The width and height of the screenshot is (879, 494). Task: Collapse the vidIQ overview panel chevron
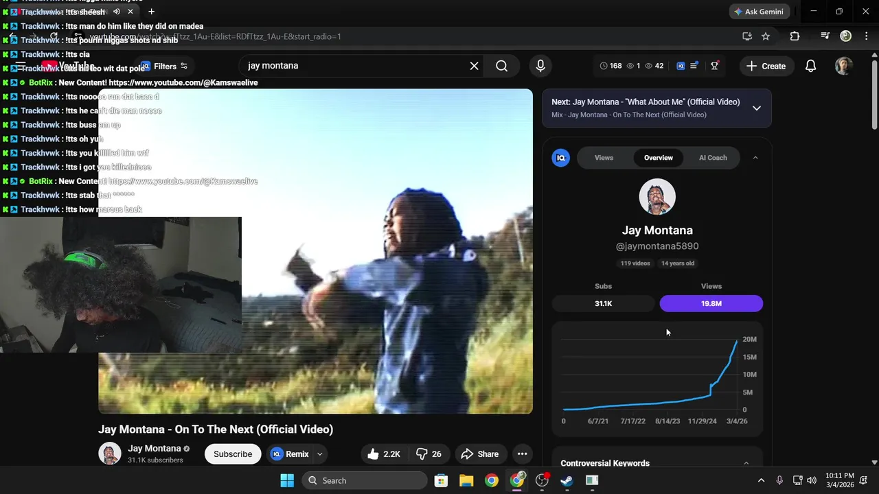click(755, 158)
